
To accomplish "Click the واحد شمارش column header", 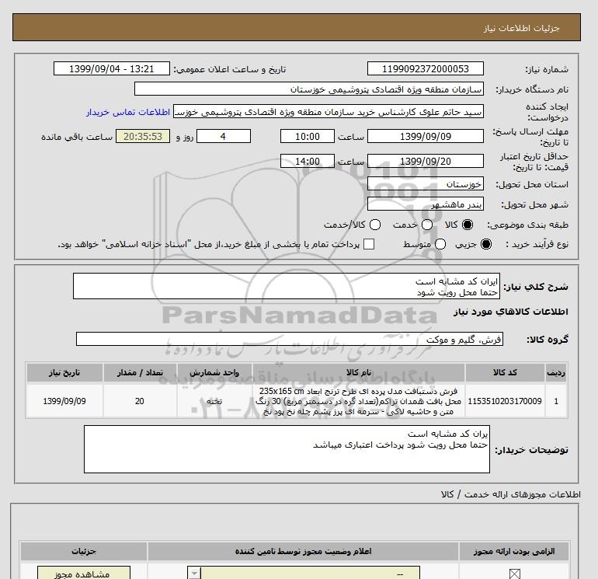I will [214, 372].
